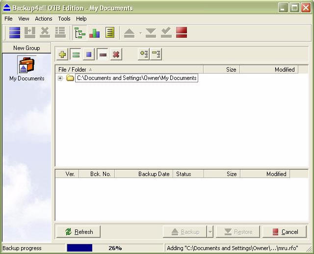Viewport: 314px width, 254px height.
Task: Click the Ver. column header
Action: coord(67,174)
